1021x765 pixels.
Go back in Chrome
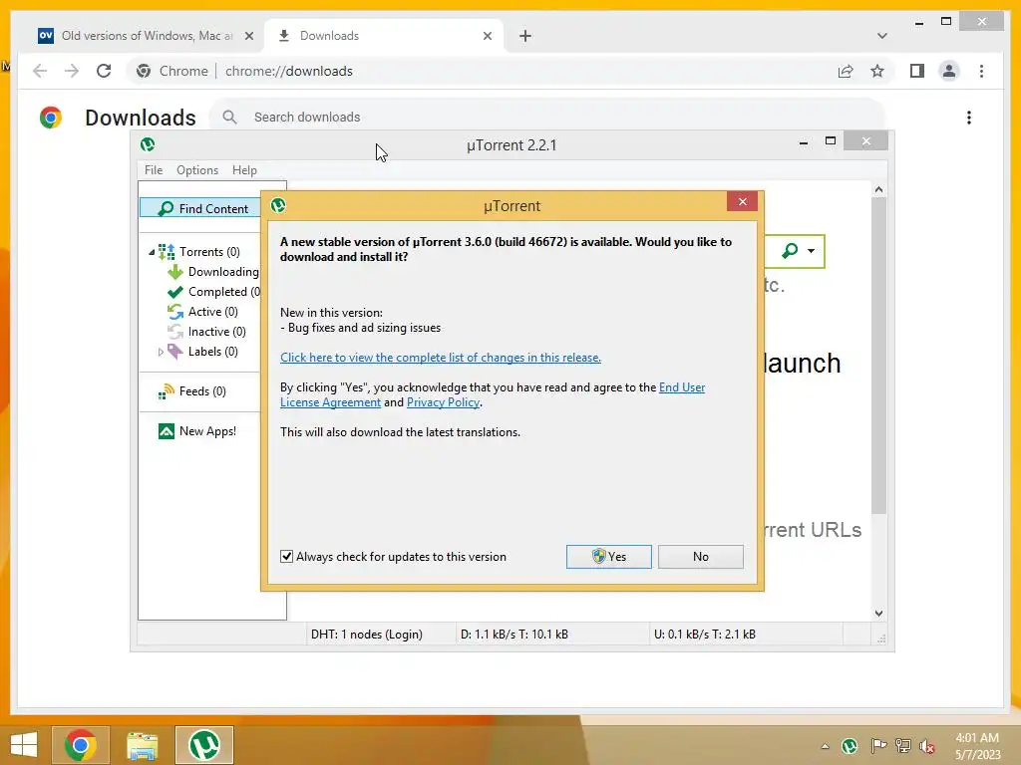pos(40,71)
